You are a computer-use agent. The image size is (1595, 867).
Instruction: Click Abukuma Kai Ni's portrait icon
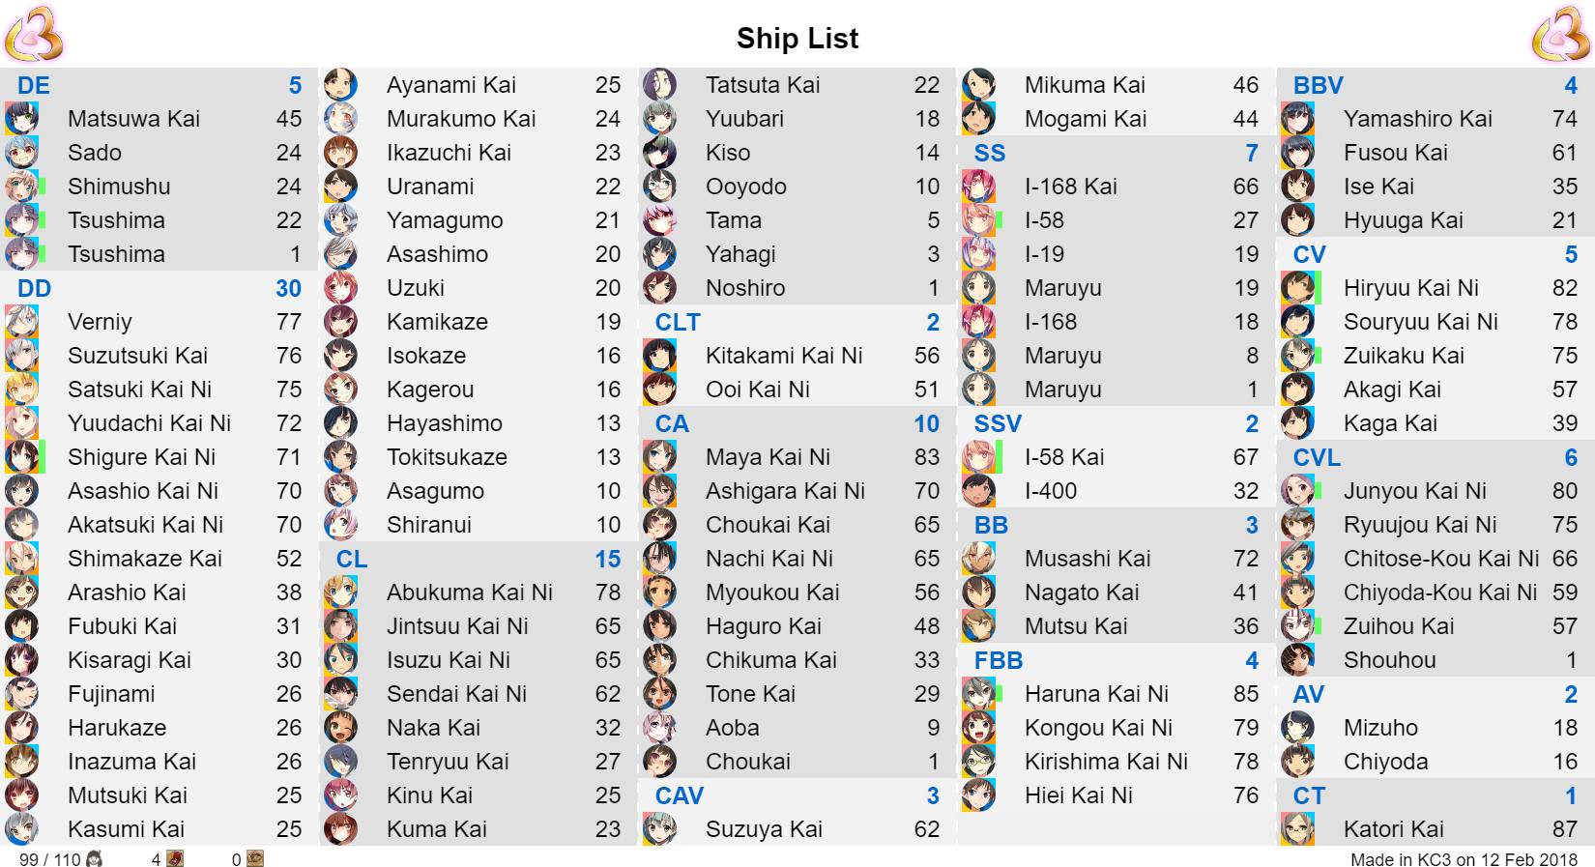[341, 592]
